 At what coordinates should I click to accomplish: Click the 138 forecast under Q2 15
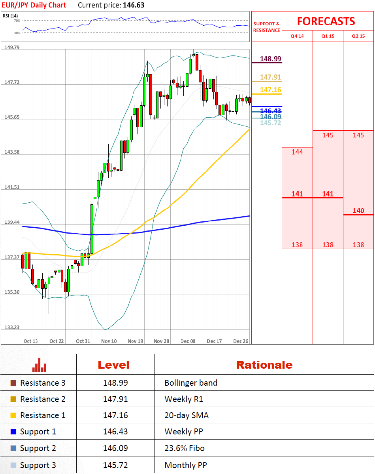click(358, 245)
